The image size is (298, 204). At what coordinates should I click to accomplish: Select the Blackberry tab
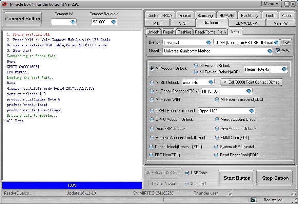coord(250,15)
